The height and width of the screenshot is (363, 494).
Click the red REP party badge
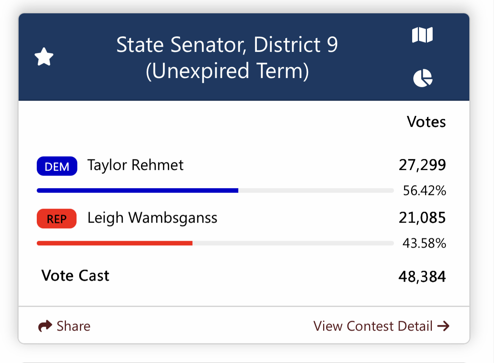tap(56, 219)
